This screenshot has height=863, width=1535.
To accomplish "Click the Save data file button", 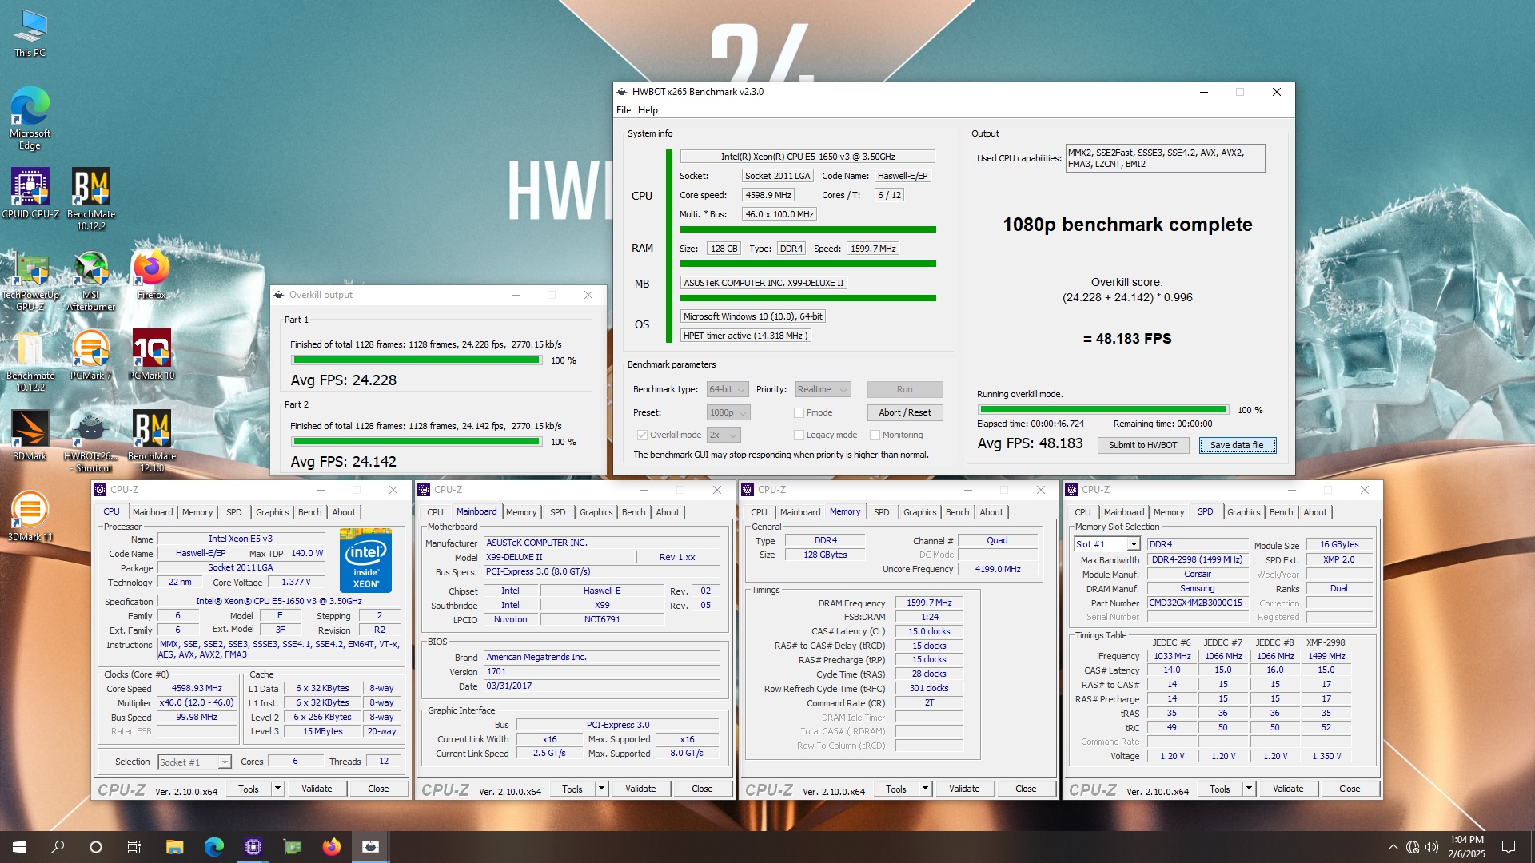I will point(1237,445).
